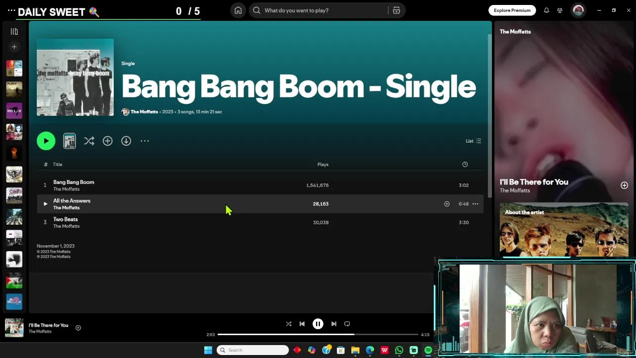The width and height of the screenshot is (636, 358).
Task: Click the album preview thumbnail beside Play
Action: (x=70, y=141)
